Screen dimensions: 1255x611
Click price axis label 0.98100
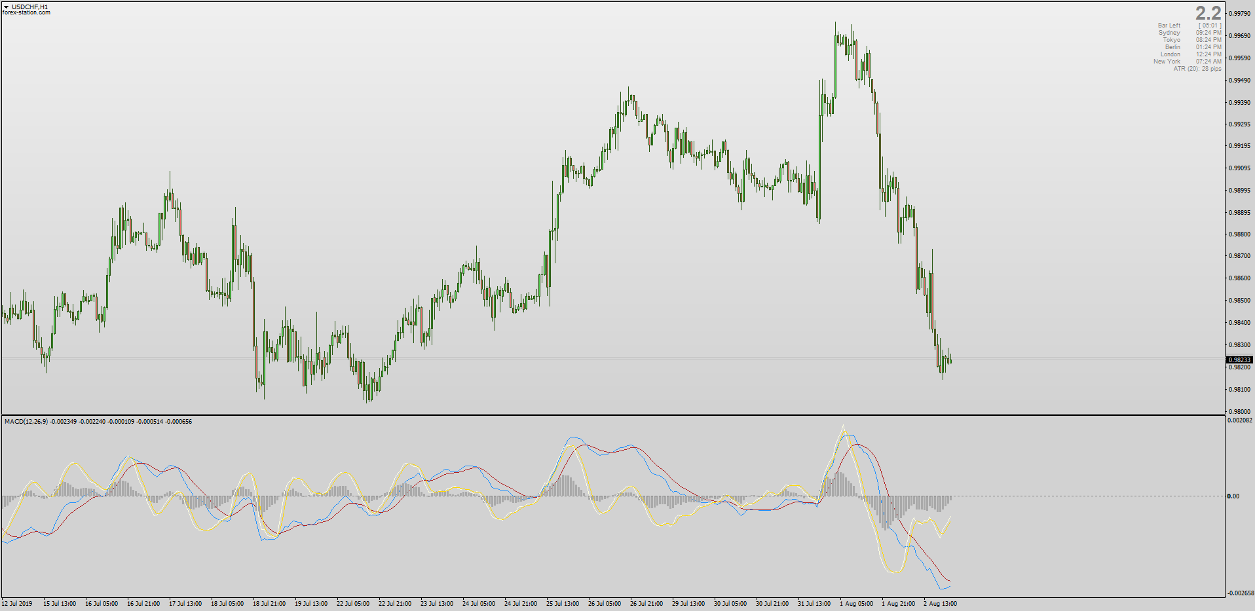(1241, 390)
